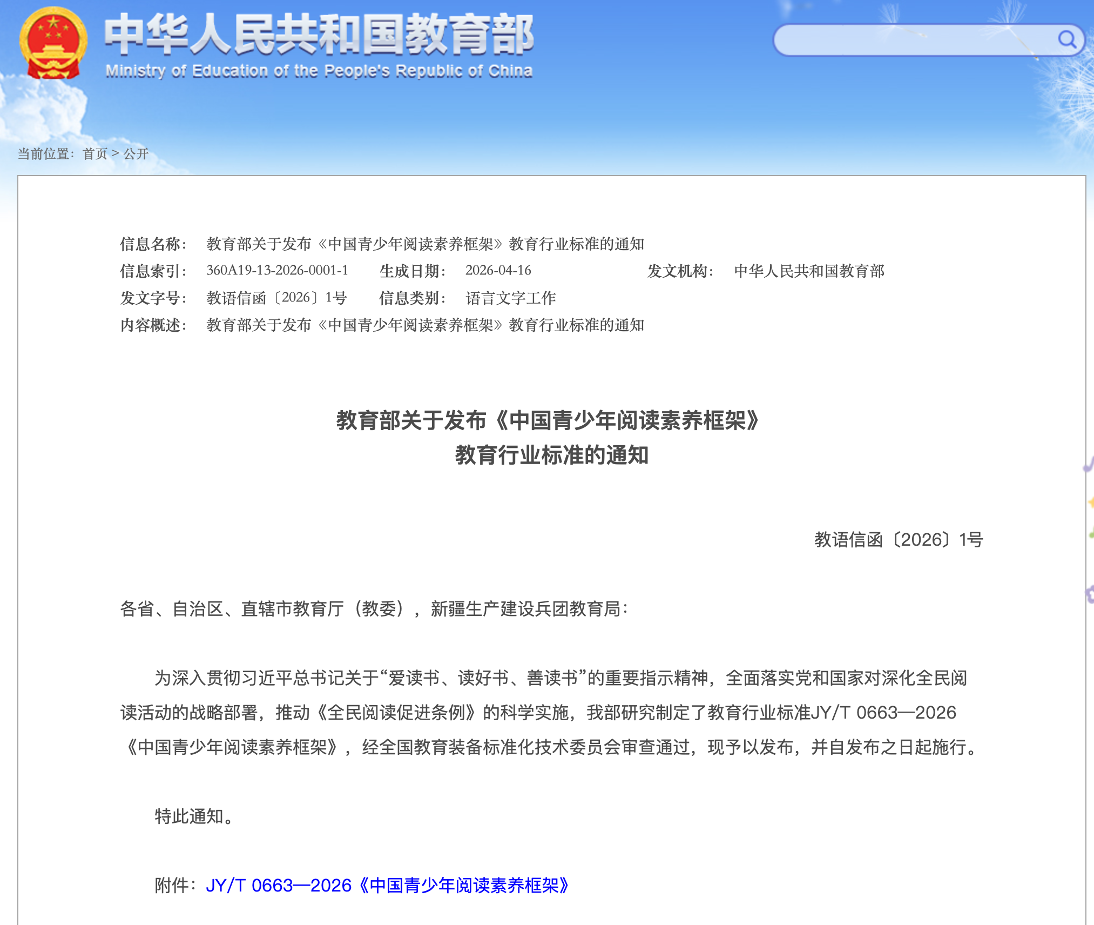The height and width of the screenshot is (925, 1094).
Task: Click the 当前位置 label
Action: point(45,154)
